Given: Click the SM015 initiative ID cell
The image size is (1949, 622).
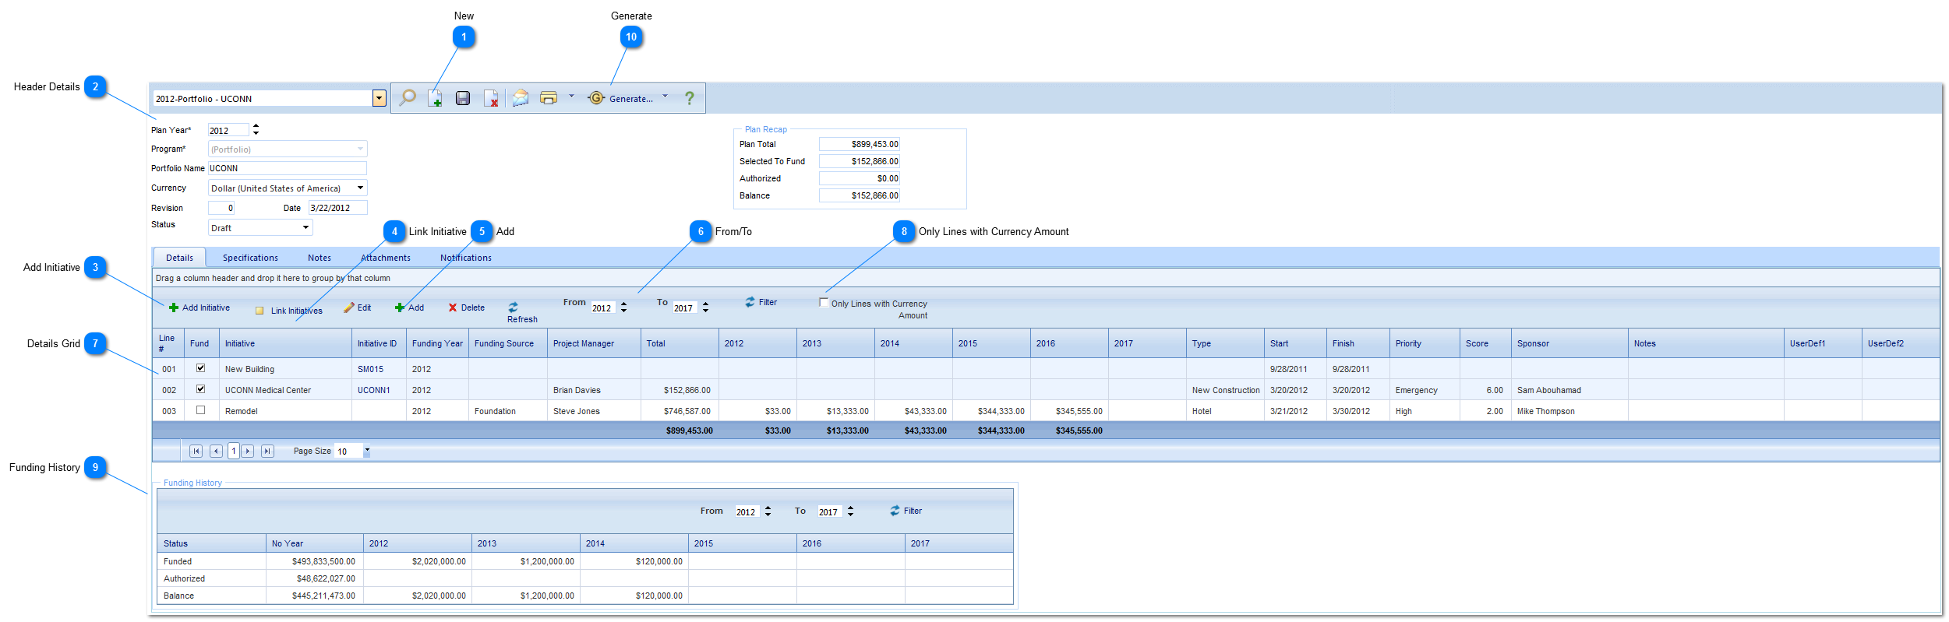Looking at the screenshot, I should tap(379, 369).
